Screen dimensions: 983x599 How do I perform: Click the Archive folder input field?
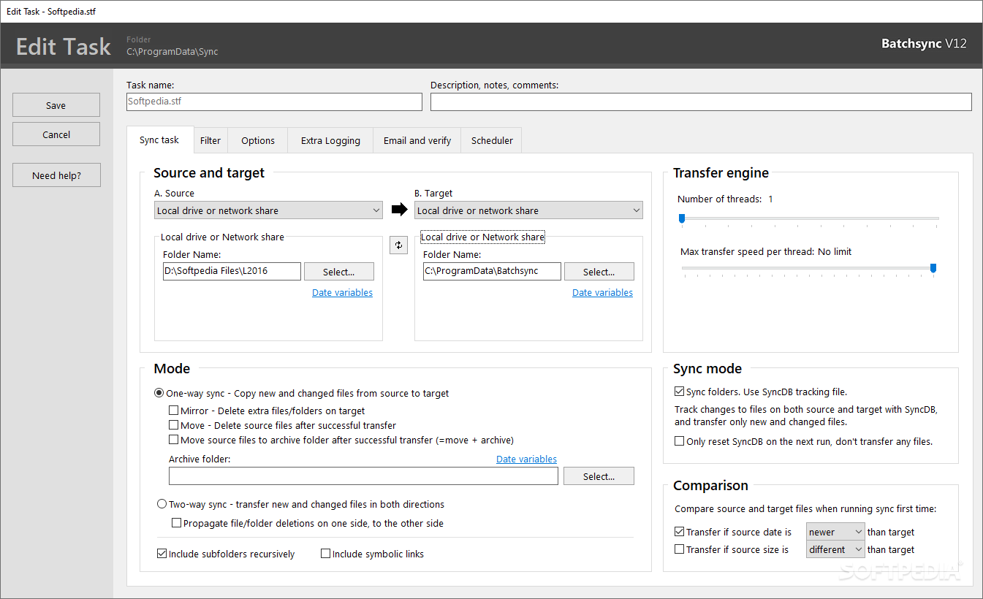click(363, 476)
